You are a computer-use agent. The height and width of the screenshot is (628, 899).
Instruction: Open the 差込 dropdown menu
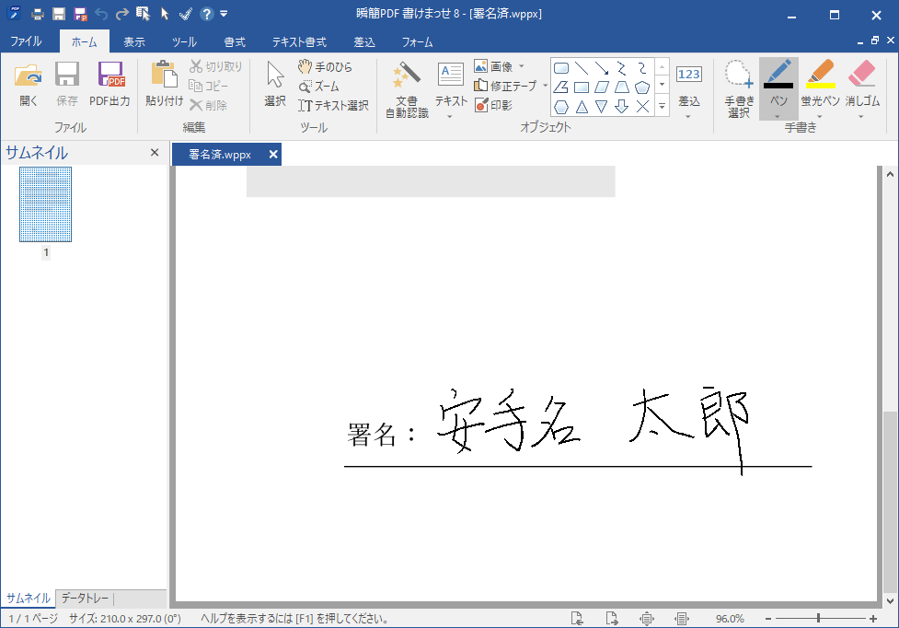coord(688,101)
